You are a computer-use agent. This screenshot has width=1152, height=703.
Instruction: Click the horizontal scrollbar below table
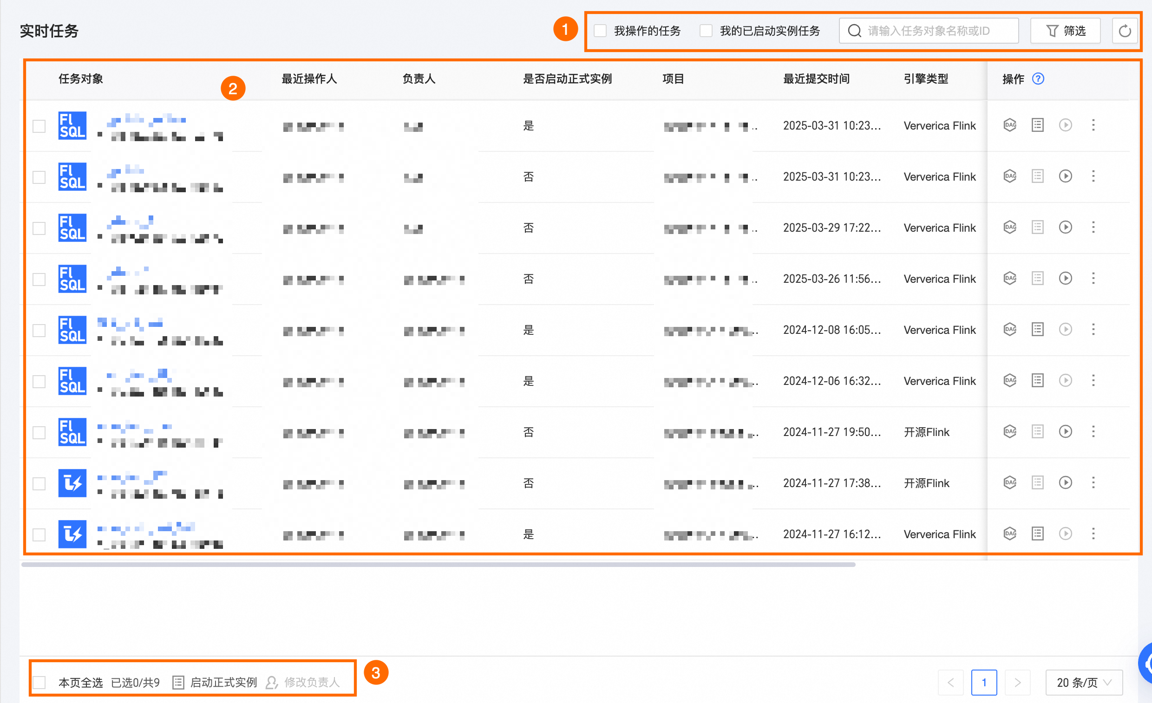[x=438, y=565]
